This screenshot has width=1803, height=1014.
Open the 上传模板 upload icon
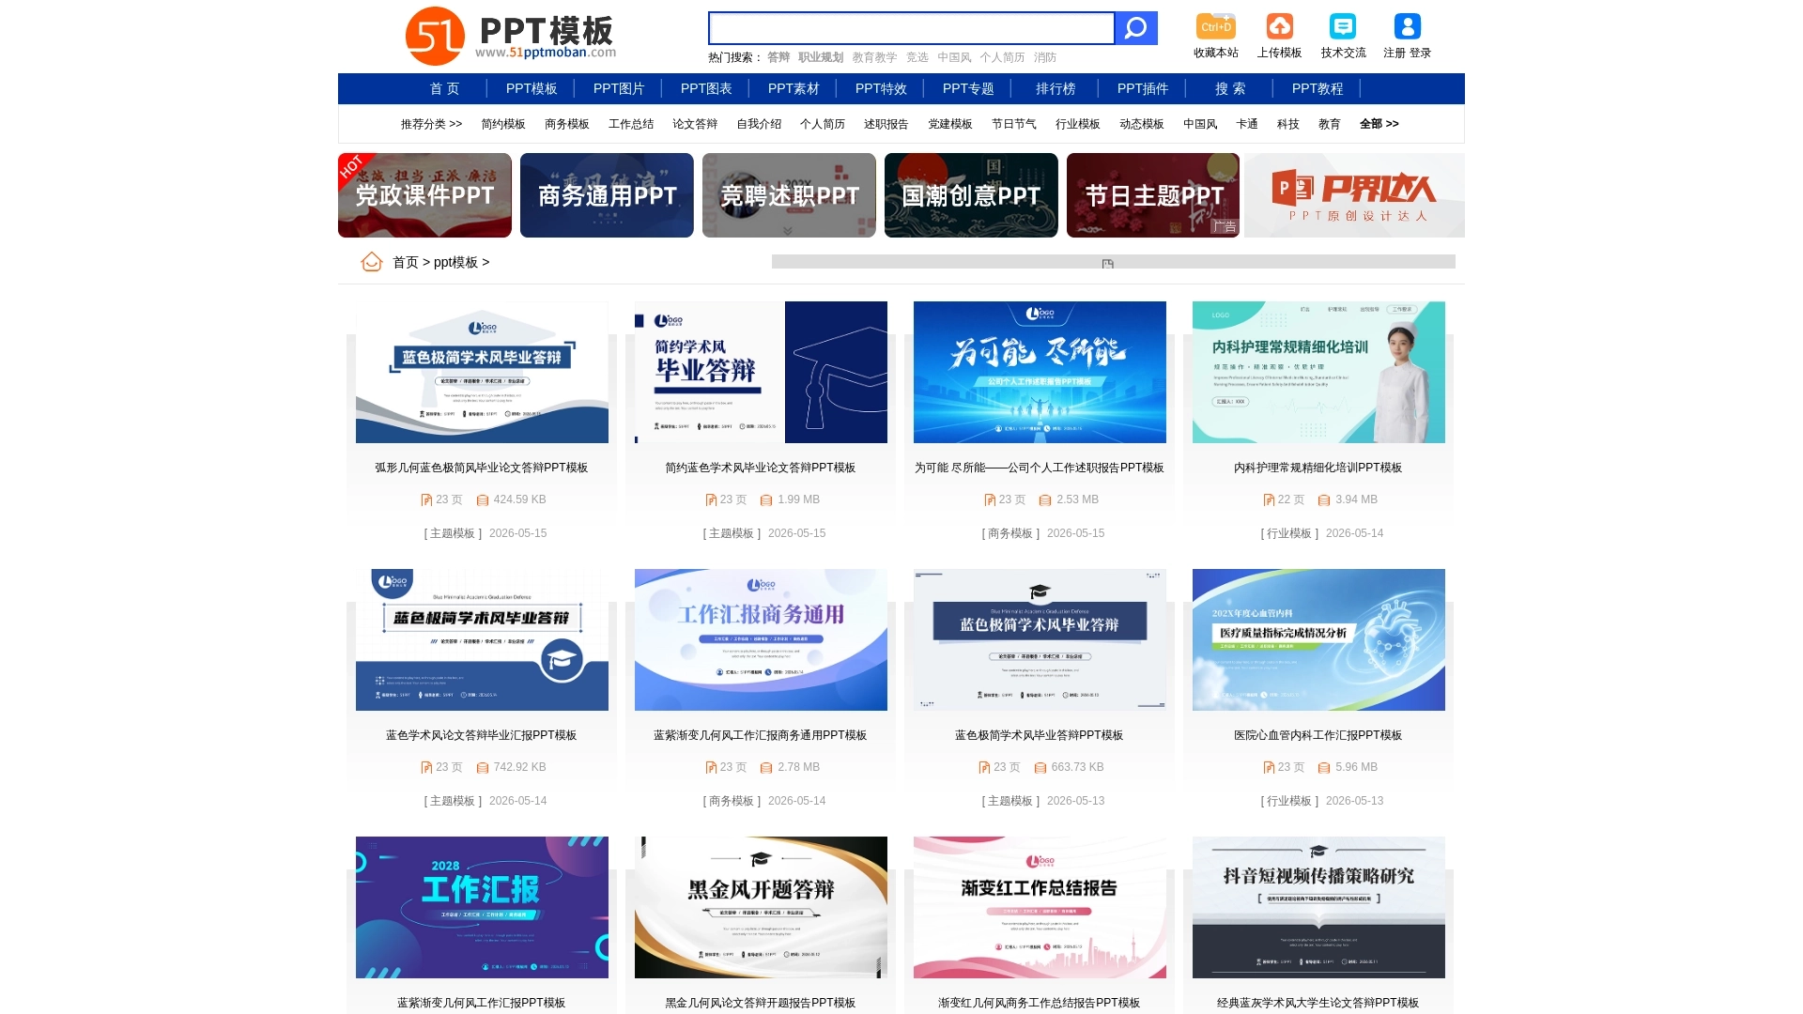click(1279, 26)
